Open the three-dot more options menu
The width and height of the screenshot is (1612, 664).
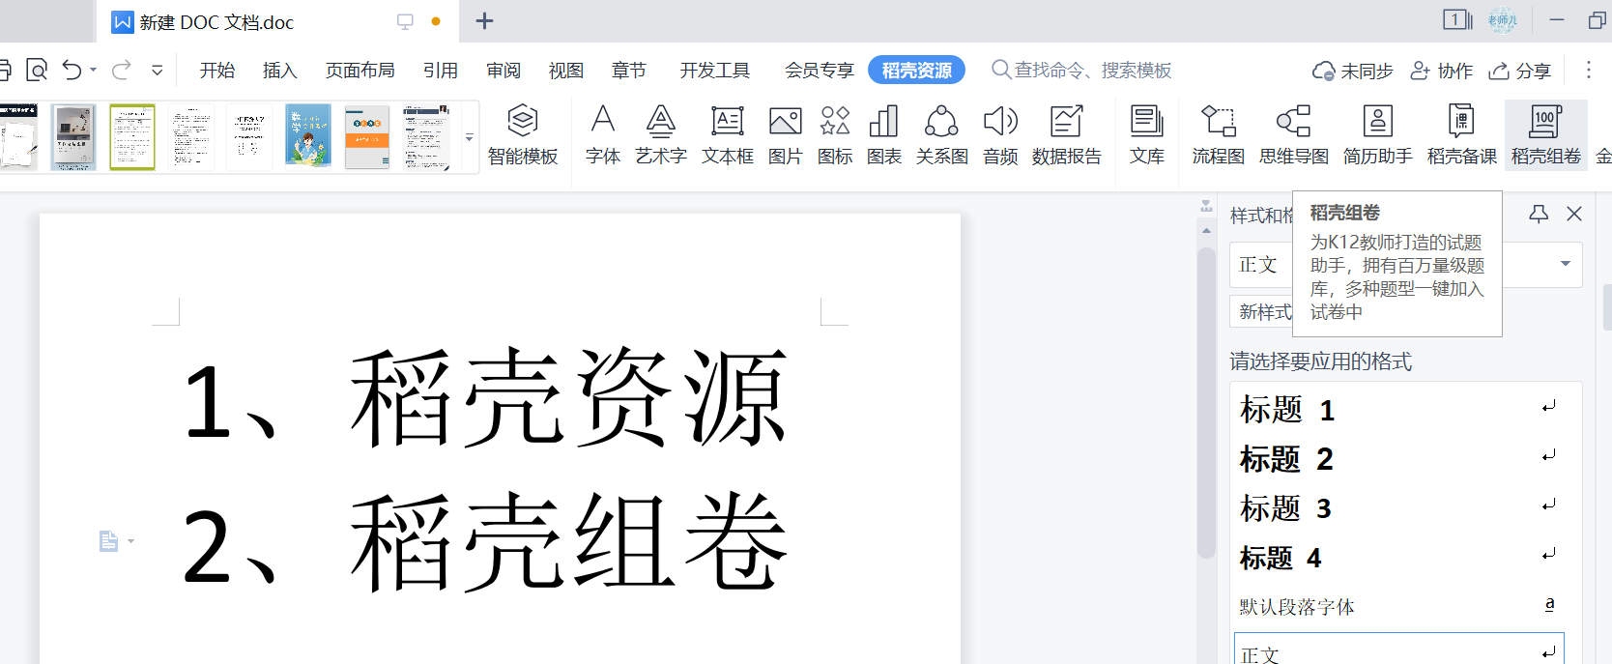pos(1588,70)
